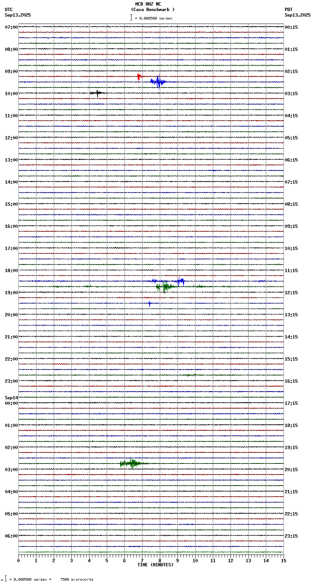
Task: Click the 'Sep13,2025' date under UTC
Action: coord(18,15)
